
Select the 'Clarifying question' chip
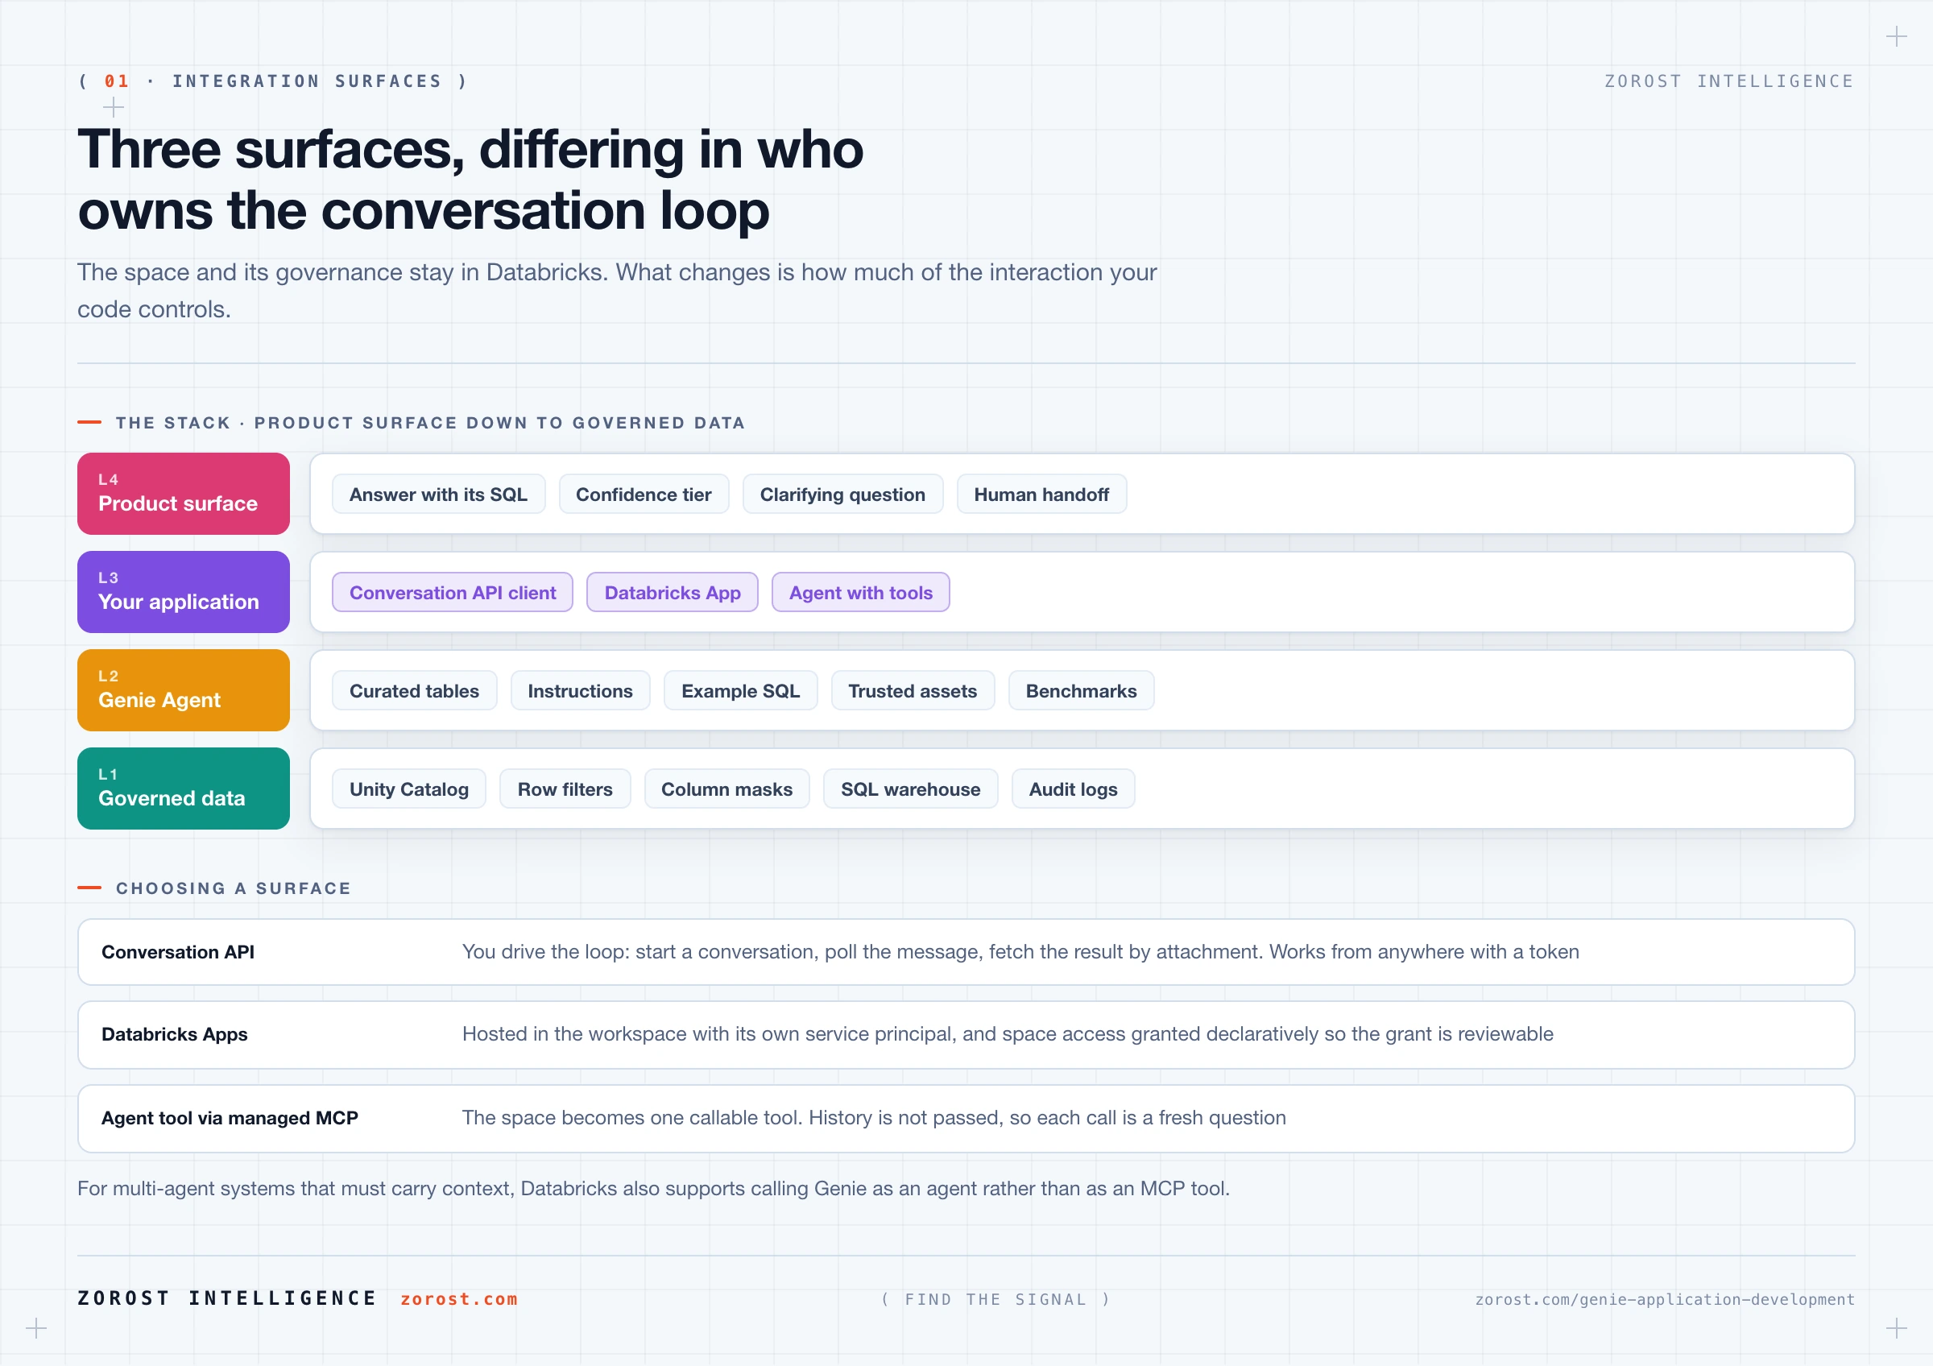(842, 494)
